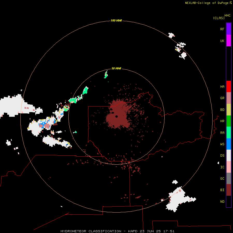
Task: Click the 17:51 timestamp
Action: 169,231
